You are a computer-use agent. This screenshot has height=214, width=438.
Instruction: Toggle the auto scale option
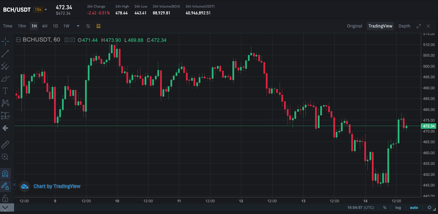[414, 207]
